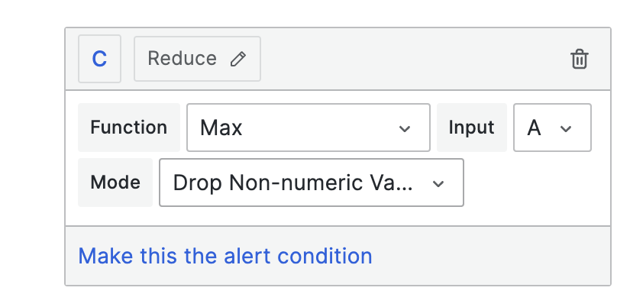Click the Input field label
The image size is (617, 307).
pos(471,128)
